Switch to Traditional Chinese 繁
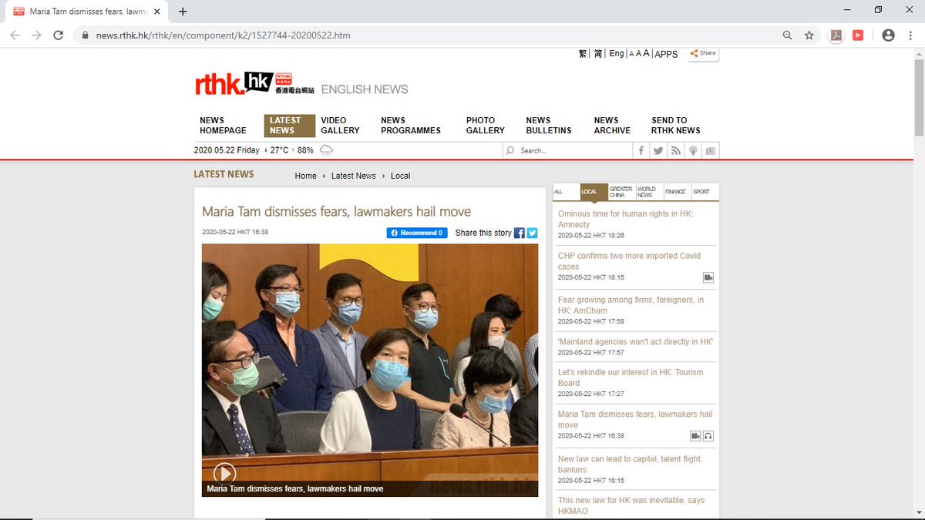The image size is (925, 520). 583,54
